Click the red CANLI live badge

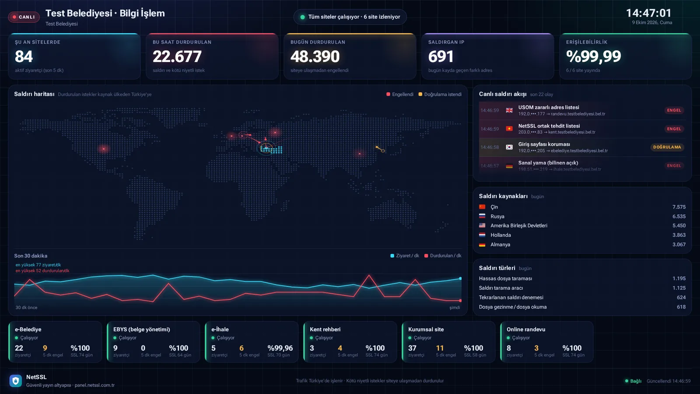pyautogui.click(x=24, y=17)
